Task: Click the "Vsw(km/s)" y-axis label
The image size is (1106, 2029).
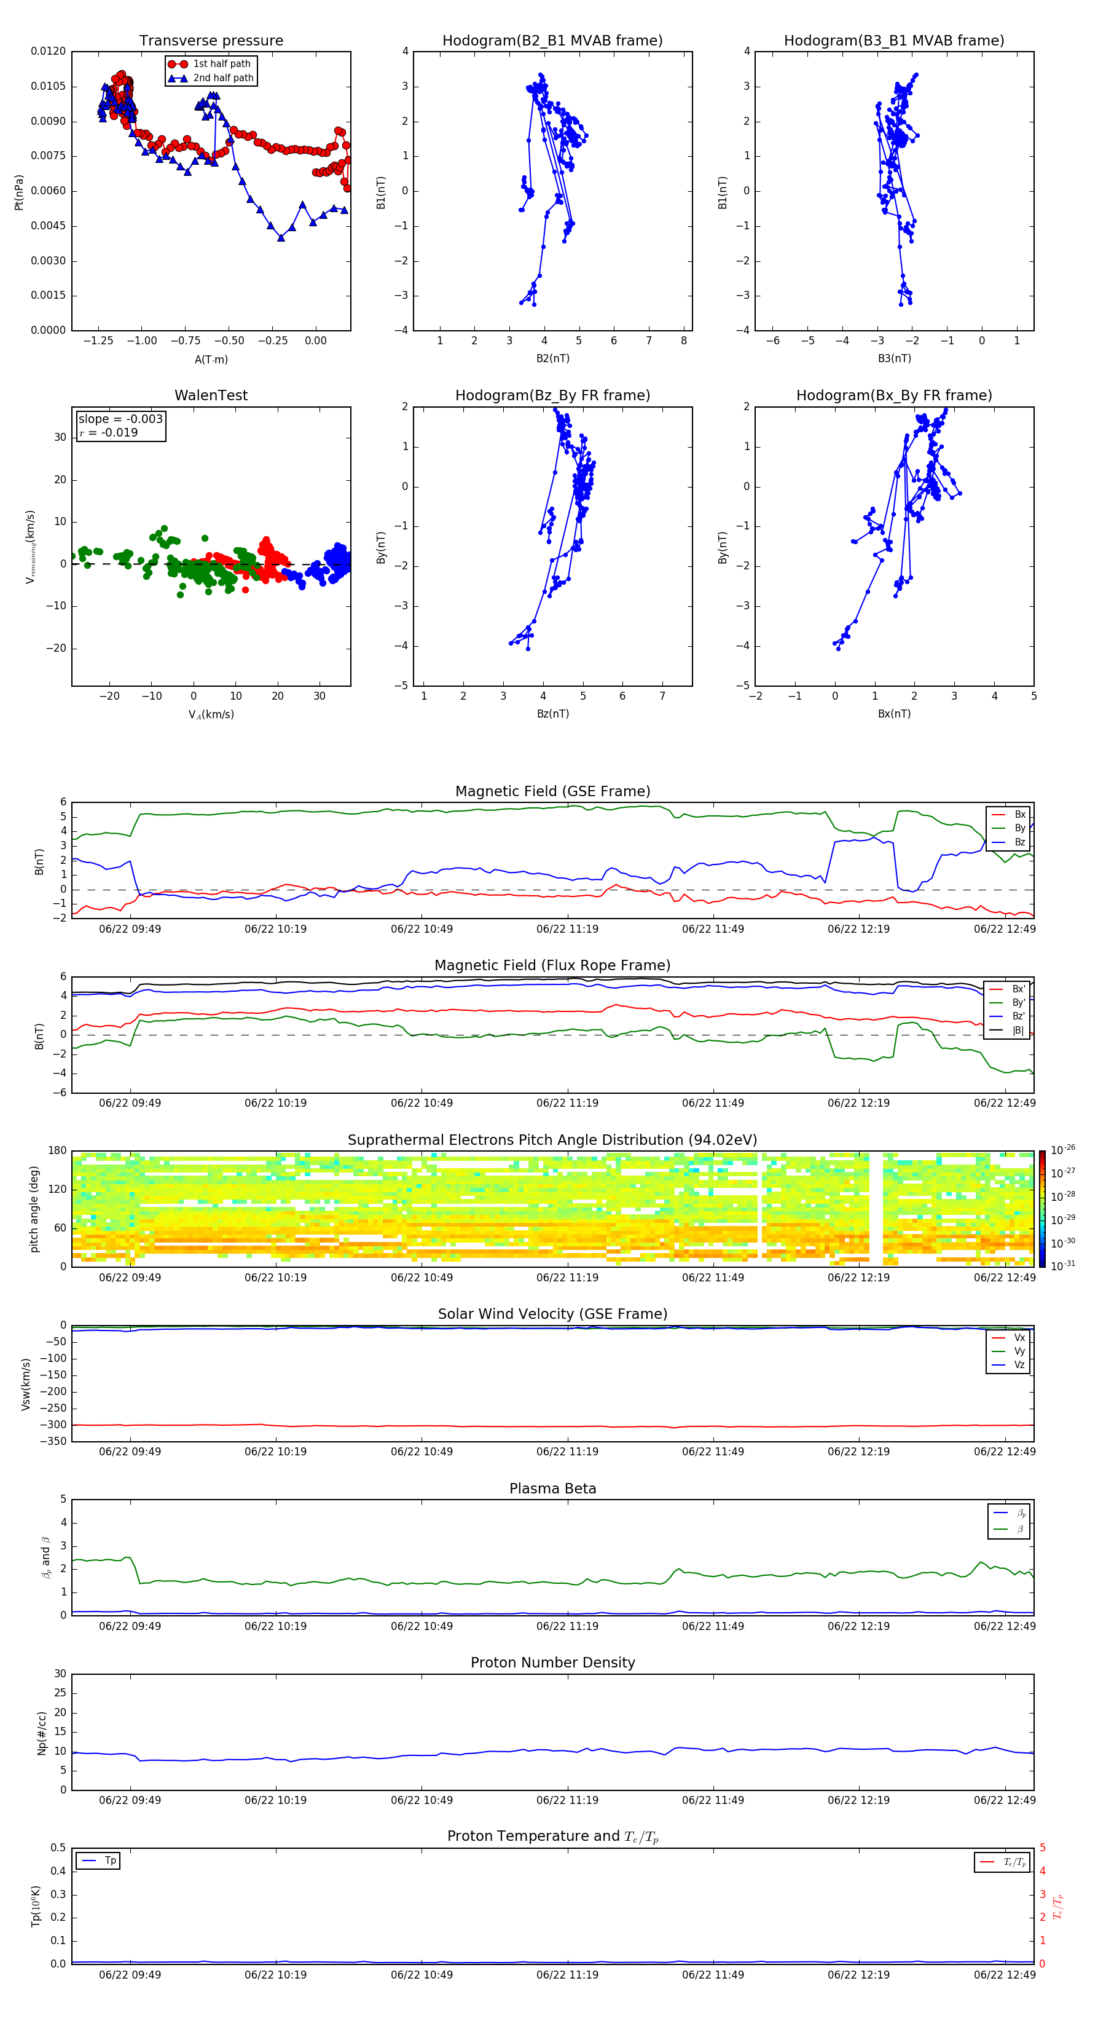Action: click(x=25, y=1384)
